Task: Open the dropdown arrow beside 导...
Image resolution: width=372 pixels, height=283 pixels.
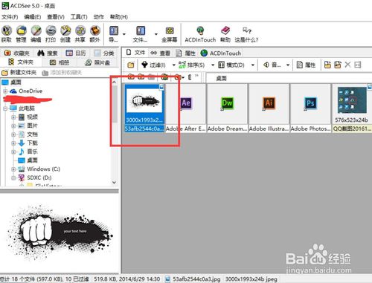Action: click(124, 34)
